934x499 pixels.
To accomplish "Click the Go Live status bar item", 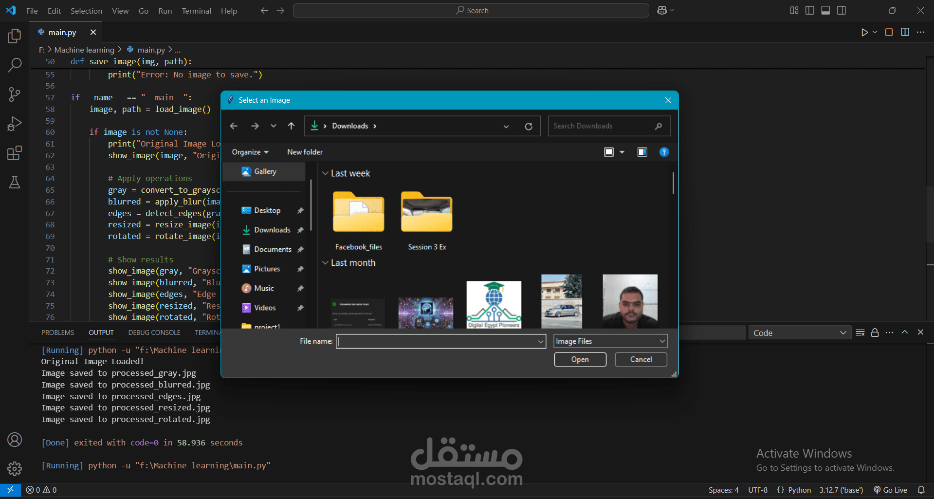I will click(x=890, y=490).
